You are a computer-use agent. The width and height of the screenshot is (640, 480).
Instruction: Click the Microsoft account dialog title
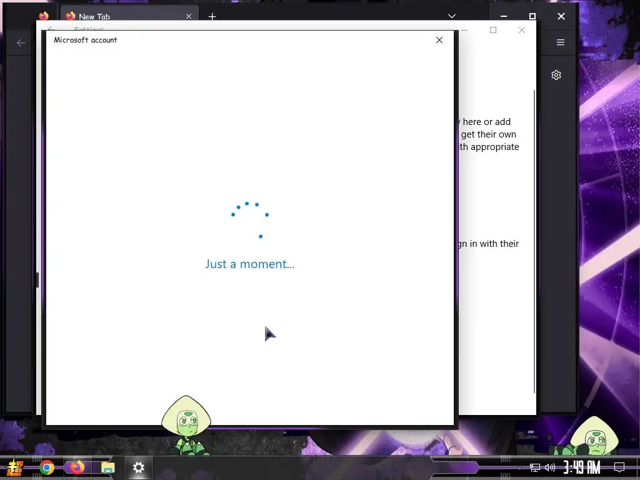tap(85, 40)
